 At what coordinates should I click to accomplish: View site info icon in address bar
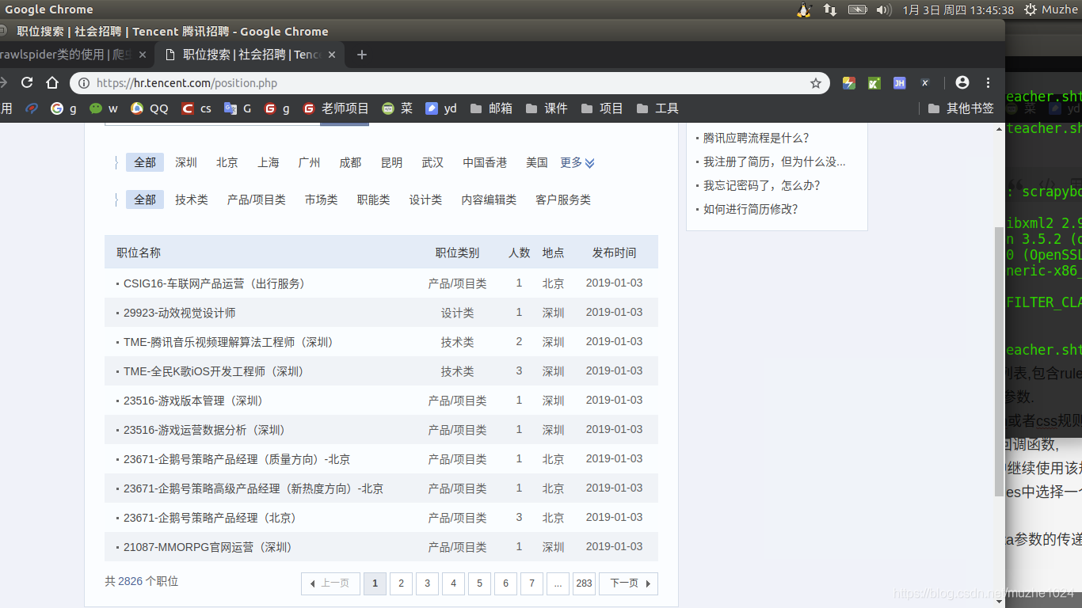(85, 83)
